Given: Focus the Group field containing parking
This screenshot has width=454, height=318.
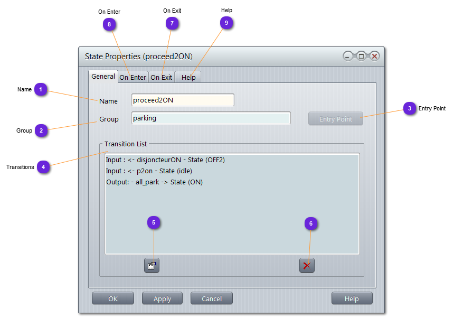Looking at the screenshot, I should point(211,118).
